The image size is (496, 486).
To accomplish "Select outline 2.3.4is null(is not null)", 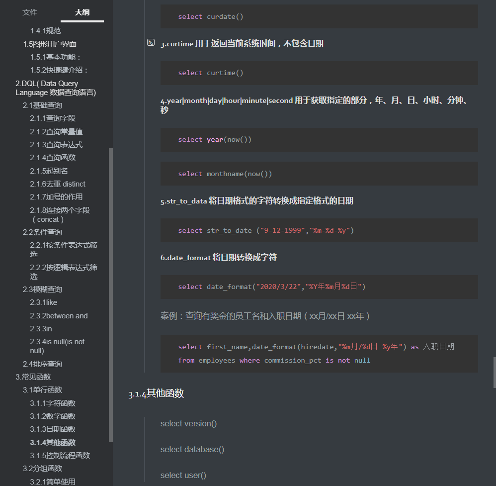I will click(x=57, y=346).
